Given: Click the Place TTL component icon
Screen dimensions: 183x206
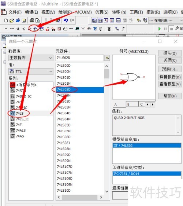Looking at the screenshot, I should pyautogui.click(x=35, y=29).
